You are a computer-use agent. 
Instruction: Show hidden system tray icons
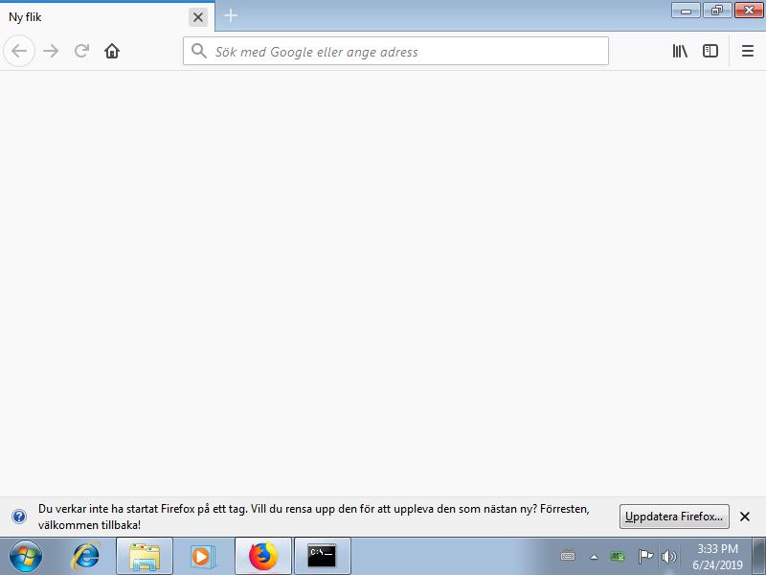coord(594,557)
